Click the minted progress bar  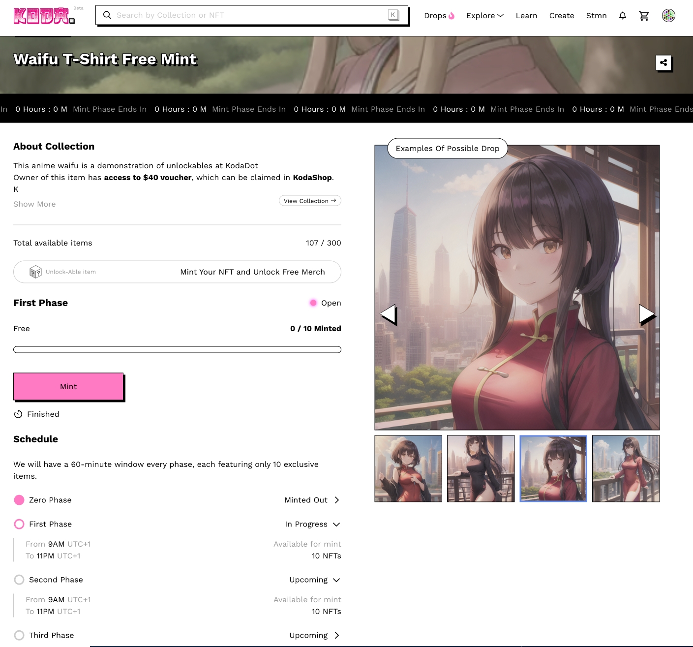(x=177, y=350)
